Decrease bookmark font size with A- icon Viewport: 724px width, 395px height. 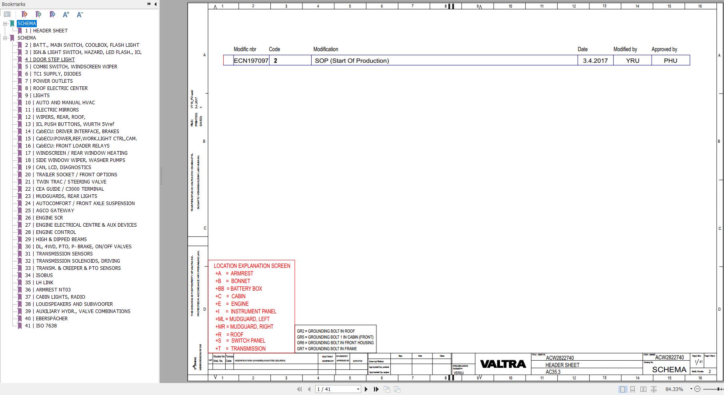coord(80,14)
